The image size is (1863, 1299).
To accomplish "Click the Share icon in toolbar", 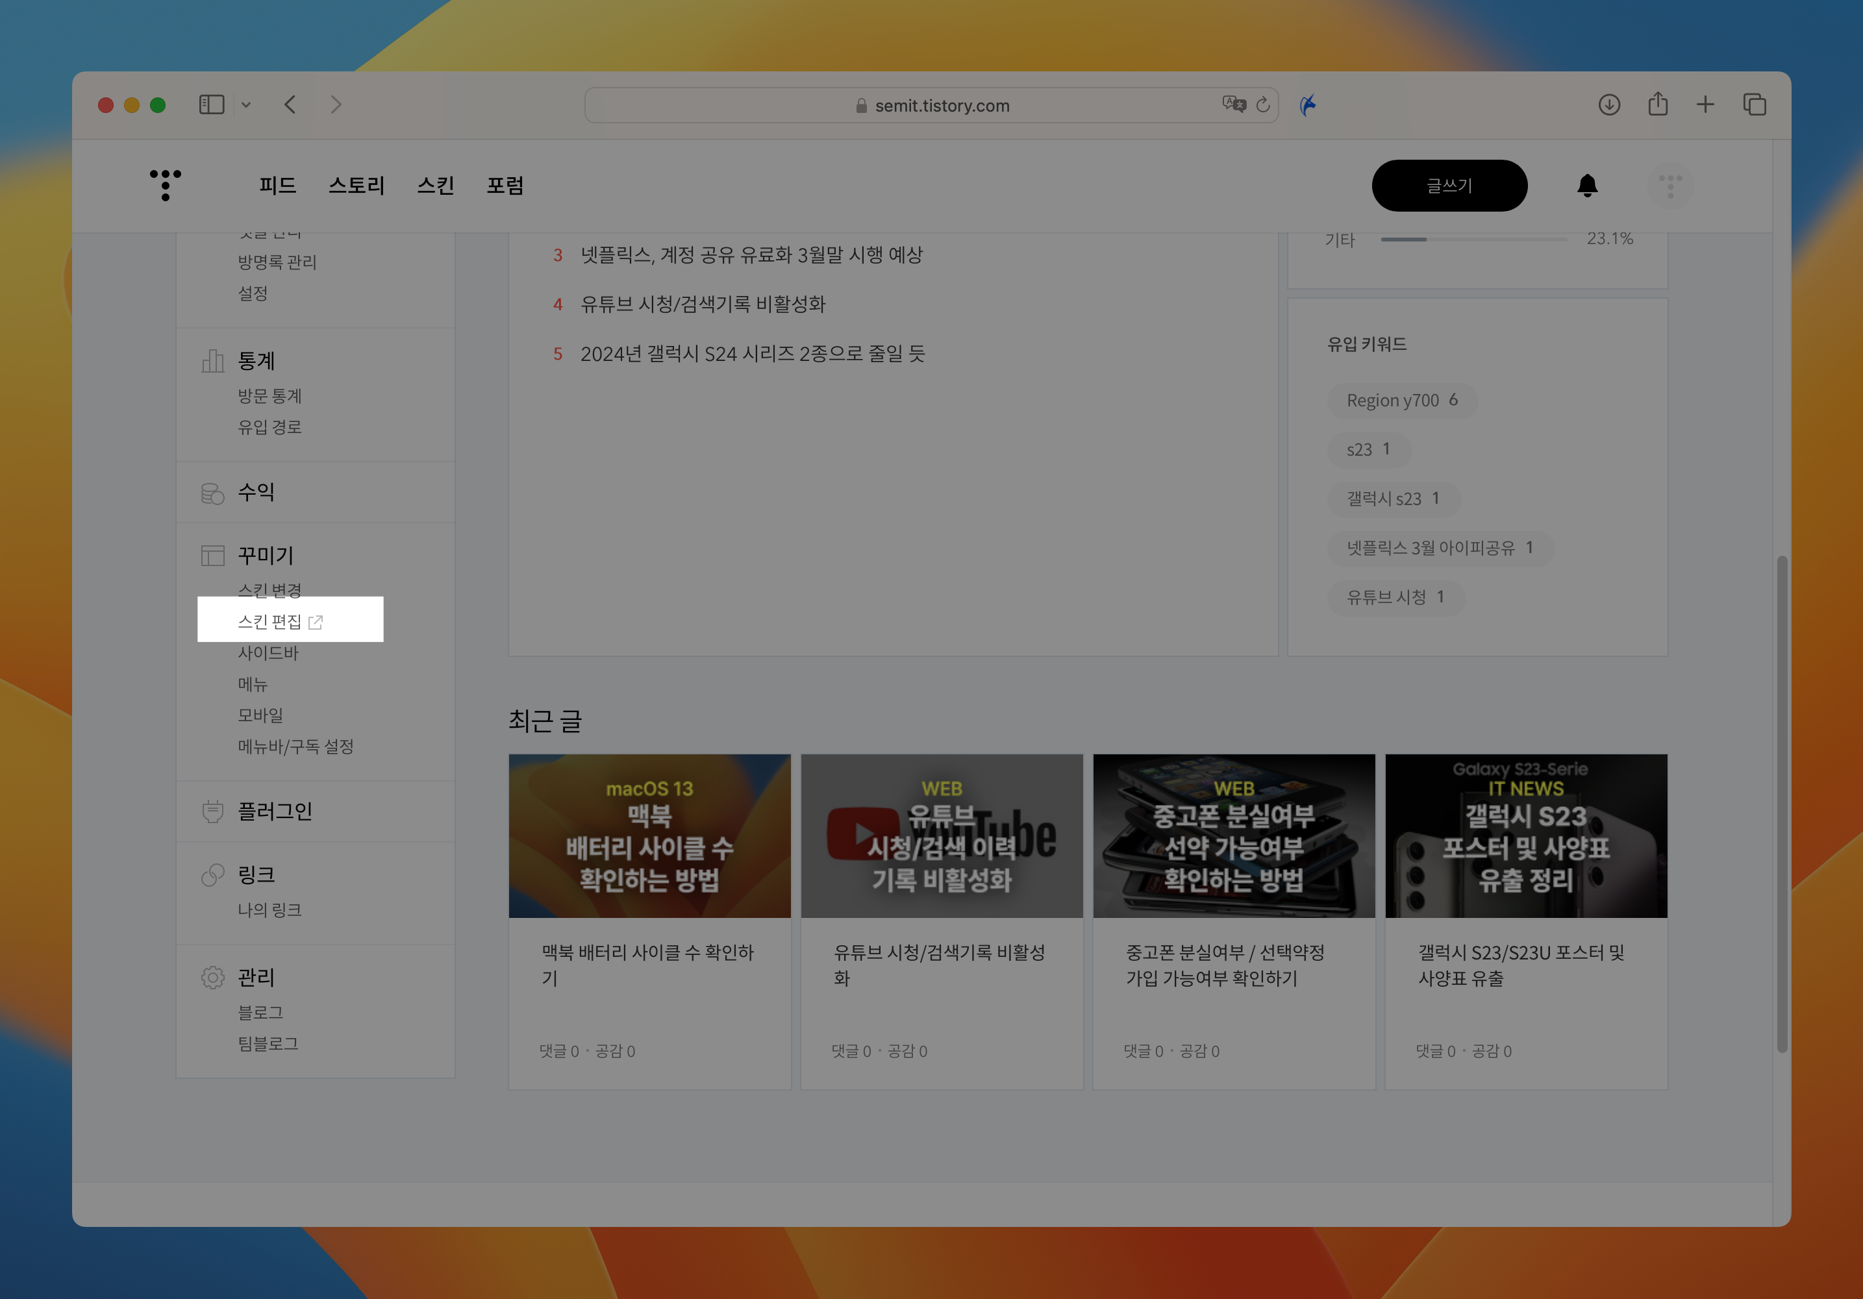I will 1658,105.
